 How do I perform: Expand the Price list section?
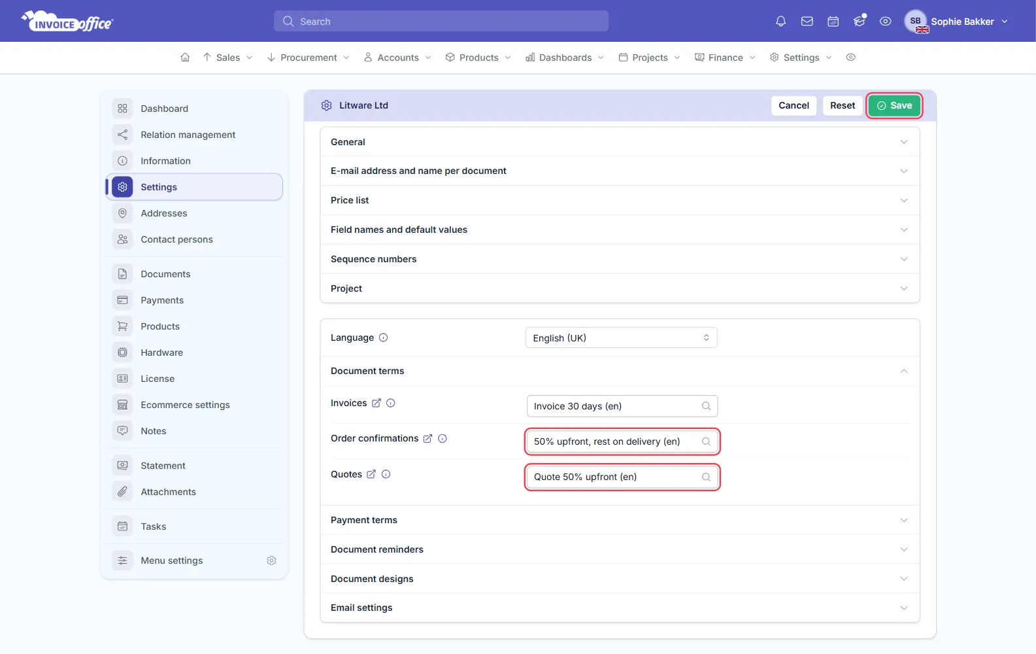pyautogui.click(x=620, y=200)
